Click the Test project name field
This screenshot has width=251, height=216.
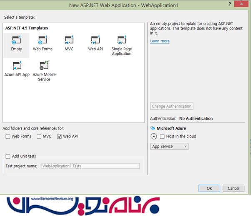pos(90,166)
